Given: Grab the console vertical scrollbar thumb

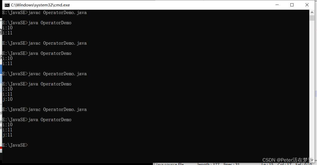Looking at the screenshot, I should [312, 18].
